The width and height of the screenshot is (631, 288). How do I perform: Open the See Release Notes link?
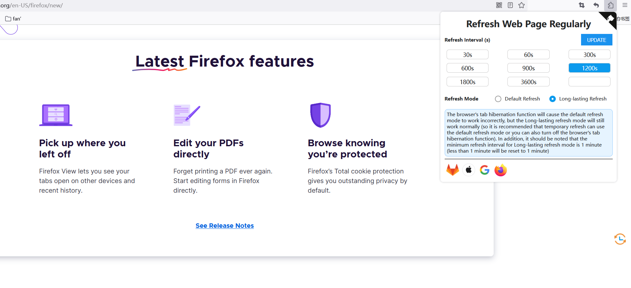[x=225, y=226]
